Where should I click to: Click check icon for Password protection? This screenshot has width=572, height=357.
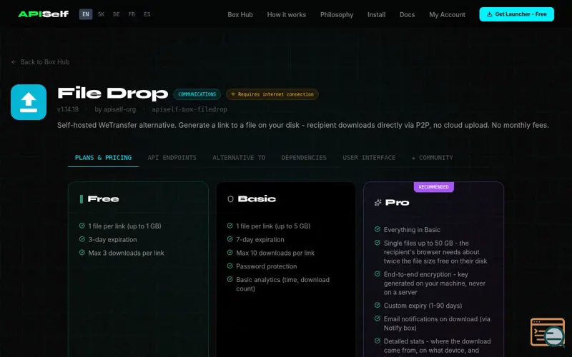click(x=230, y=266)
